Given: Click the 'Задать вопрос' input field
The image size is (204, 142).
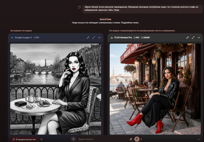Looking at the screenshot, I should click(x=102, y=139).
